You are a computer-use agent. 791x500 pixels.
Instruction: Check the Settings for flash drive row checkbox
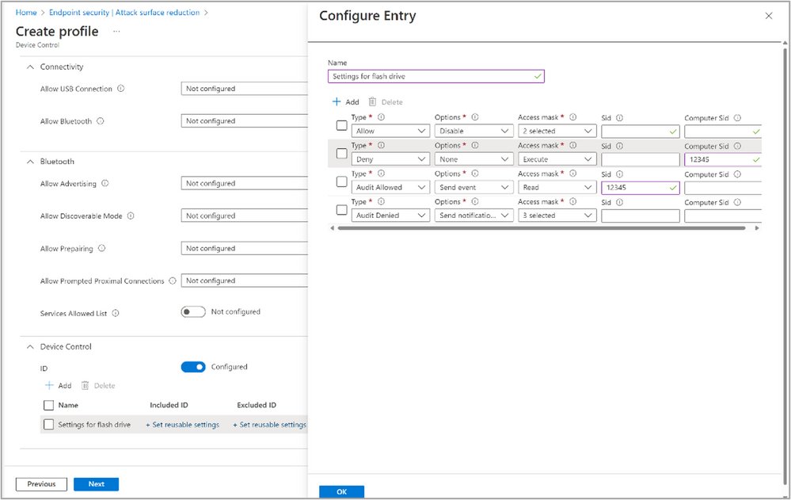coord(48,425)
